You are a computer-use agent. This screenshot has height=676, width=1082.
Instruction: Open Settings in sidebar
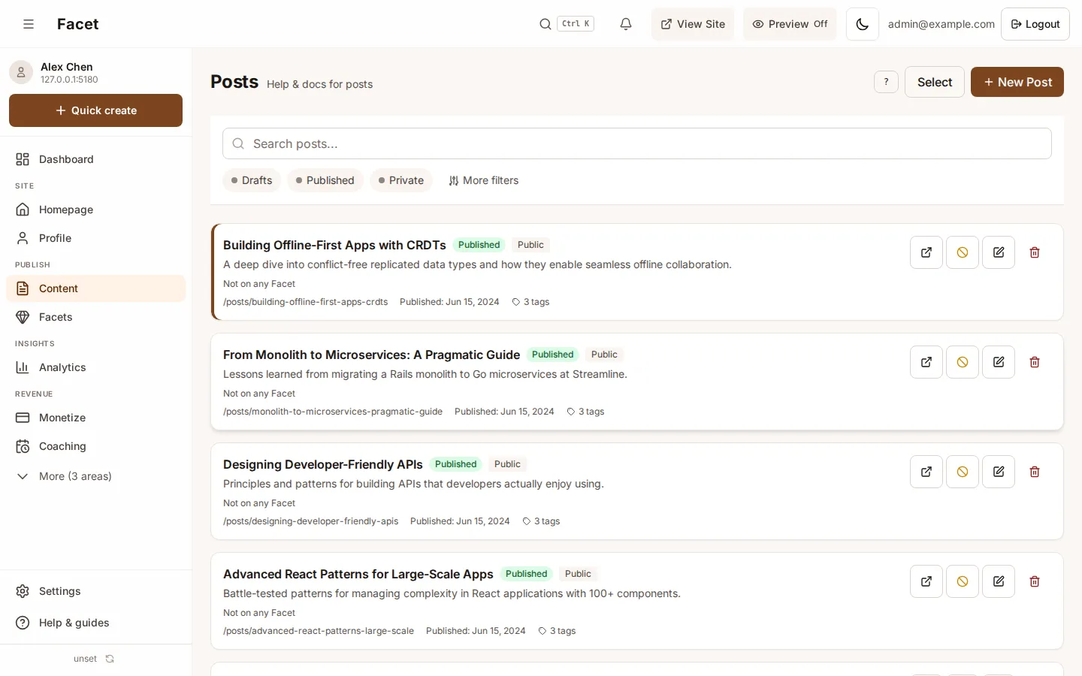tap(95, 591)
